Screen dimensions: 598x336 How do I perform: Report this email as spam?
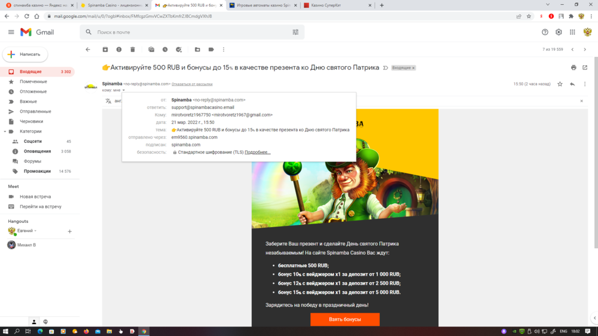119,50
